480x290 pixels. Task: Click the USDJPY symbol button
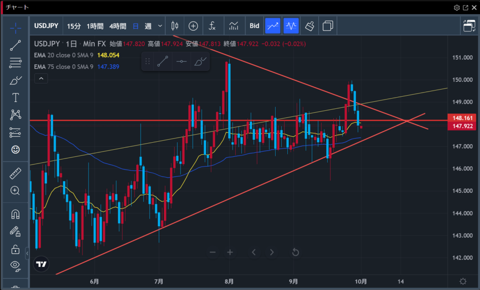47,26
